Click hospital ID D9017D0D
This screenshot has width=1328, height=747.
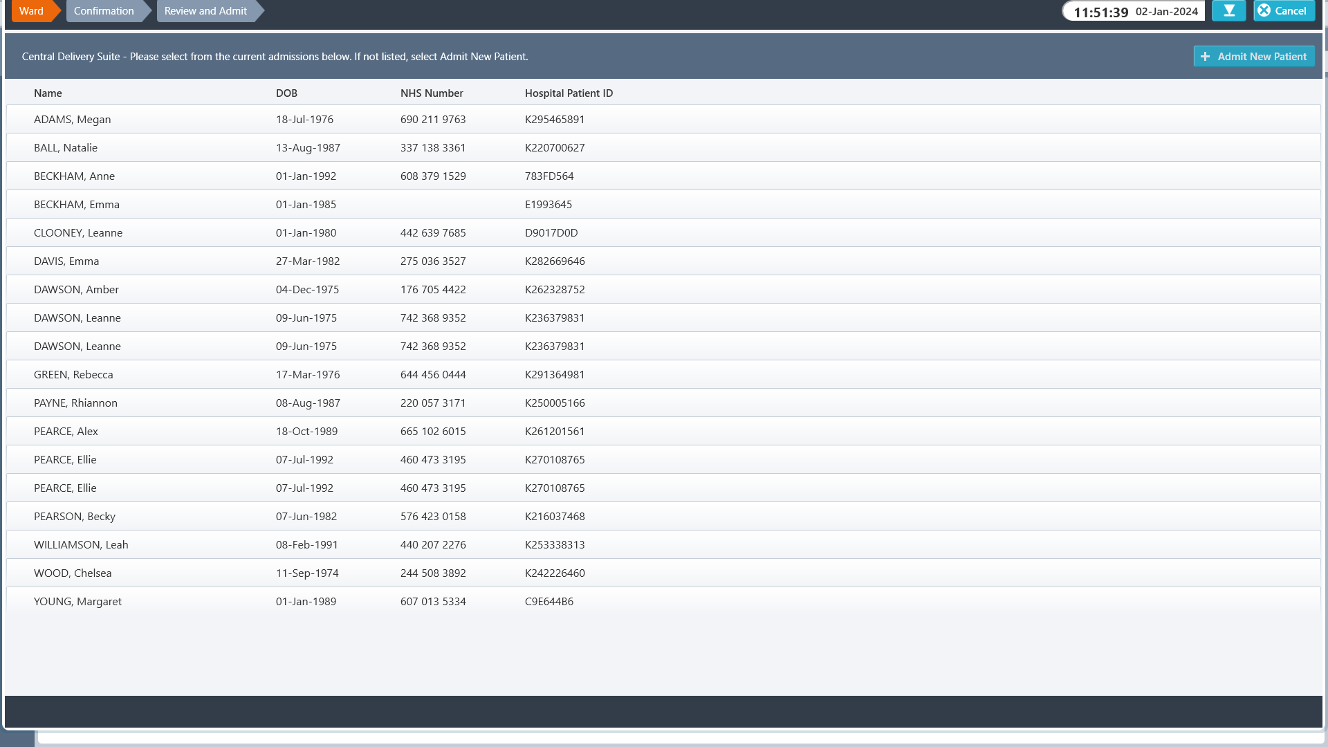[551, 232]
